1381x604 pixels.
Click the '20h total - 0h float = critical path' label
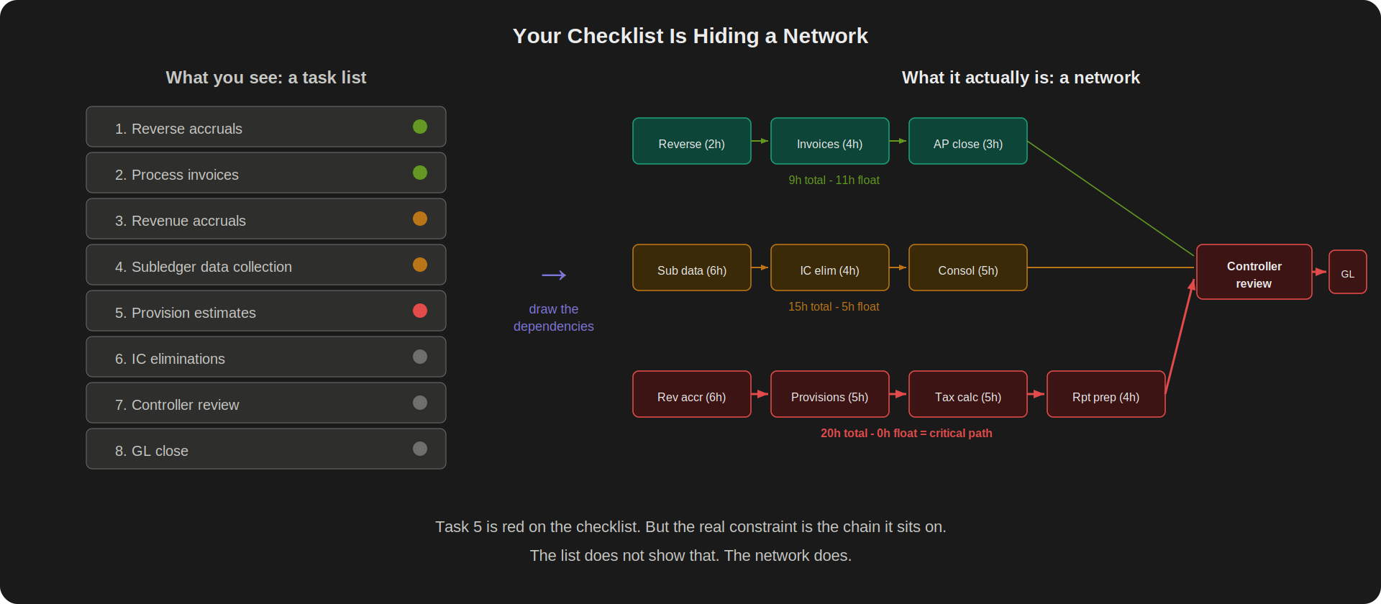(x=906, y=433)
